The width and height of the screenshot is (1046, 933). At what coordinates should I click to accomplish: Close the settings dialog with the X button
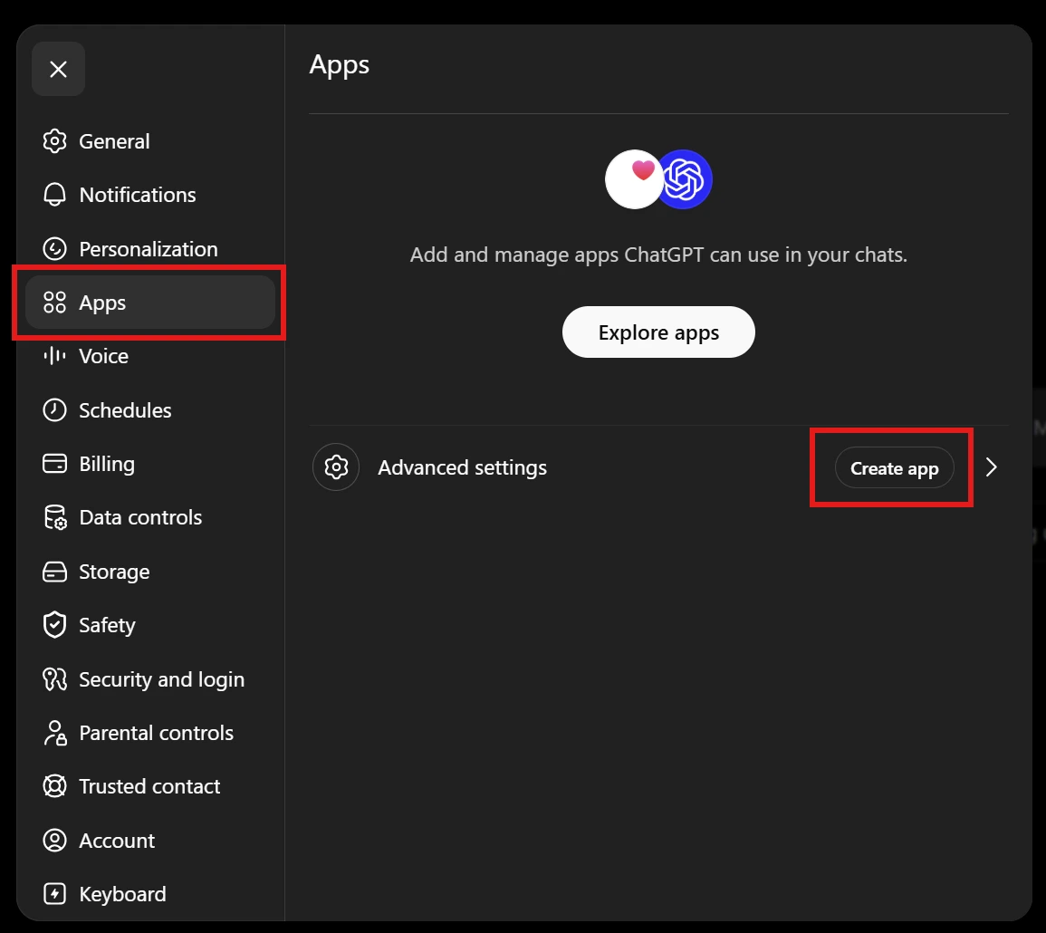point(58,69)
